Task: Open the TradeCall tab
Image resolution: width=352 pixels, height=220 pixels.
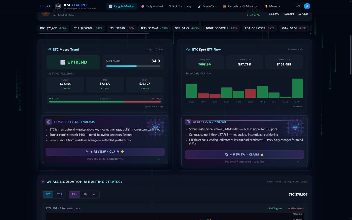Action: tap(207, 6)
